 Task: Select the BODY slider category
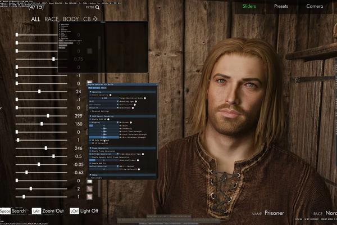pos(71,19)
